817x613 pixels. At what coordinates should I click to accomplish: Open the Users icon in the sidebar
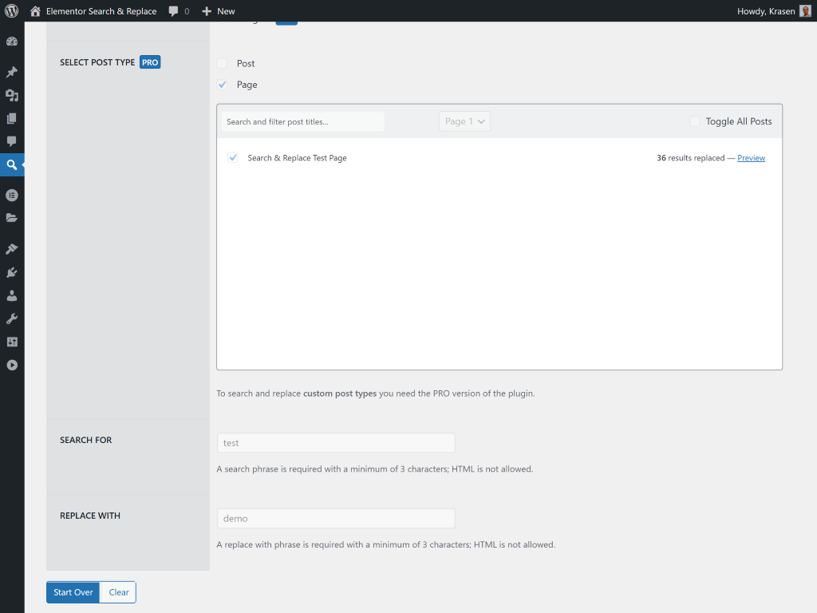[12, 295]
